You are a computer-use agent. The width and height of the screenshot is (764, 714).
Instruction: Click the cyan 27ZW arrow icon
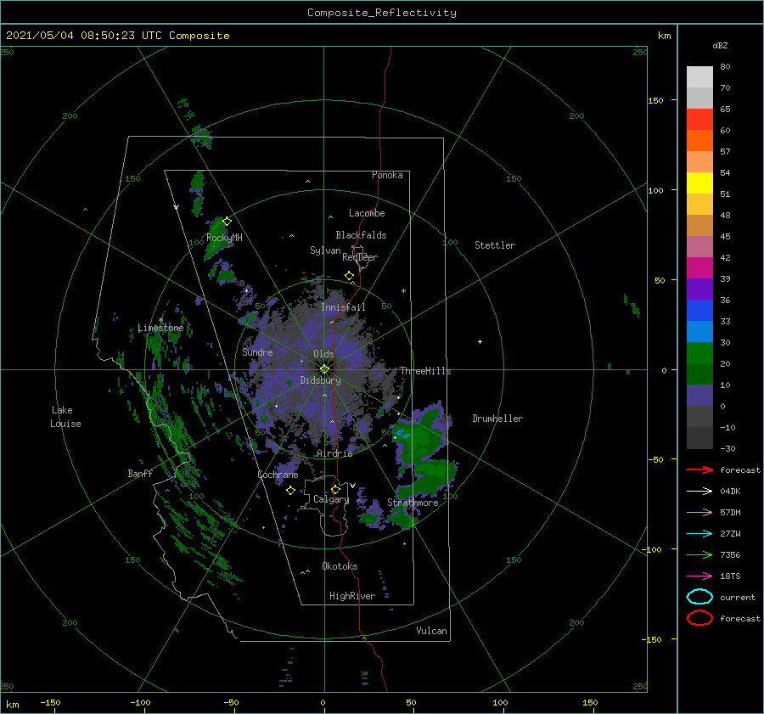[699, 534]
